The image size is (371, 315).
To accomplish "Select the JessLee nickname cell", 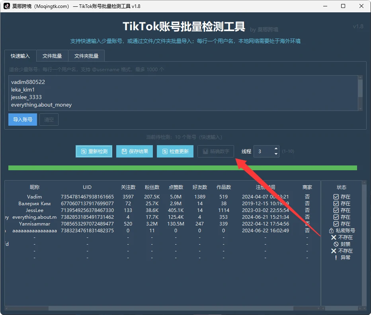I will pos(35,210).
